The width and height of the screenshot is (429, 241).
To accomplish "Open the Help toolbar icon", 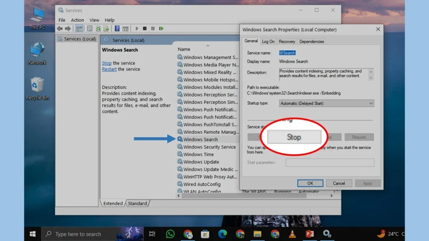I will point(117,28).
